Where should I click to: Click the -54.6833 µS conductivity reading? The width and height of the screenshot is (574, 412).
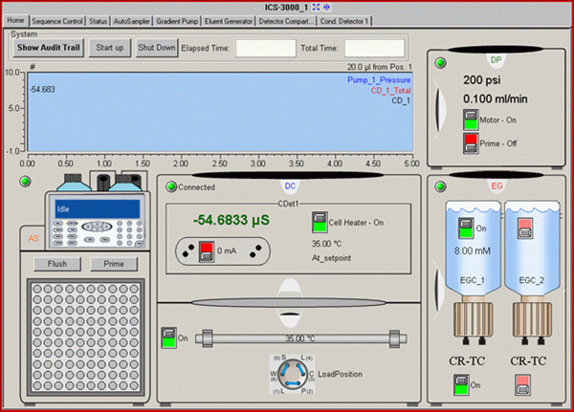tap(231, 220)
